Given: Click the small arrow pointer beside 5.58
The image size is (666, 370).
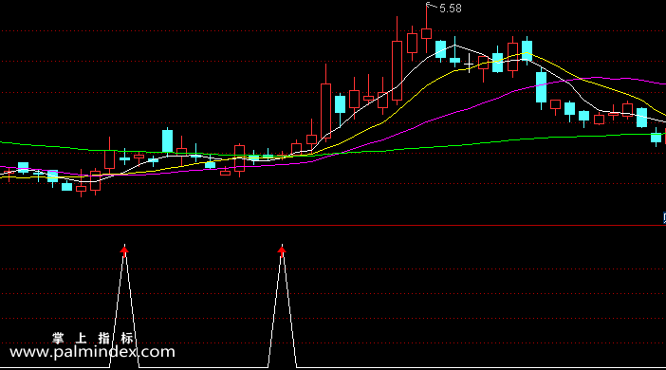Looking at the screenshot, I should pyautogui.click(x=431, y=6).
